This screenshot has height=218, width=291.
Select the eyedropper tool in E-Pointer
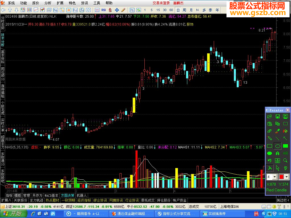tap(277, 131)
